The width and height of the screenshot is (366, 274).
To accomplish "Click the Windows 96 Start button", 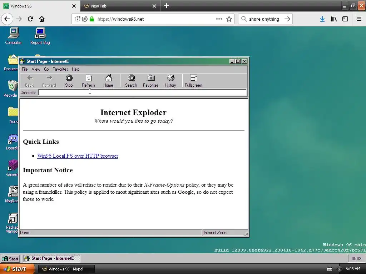I will click(10, 259).
